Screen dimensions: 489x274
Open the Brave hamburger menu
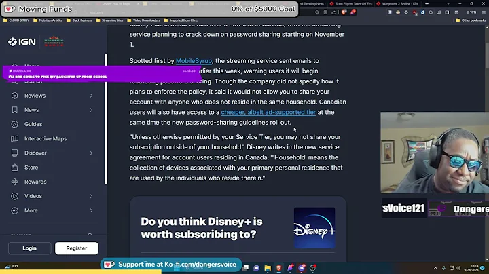(x=484, y=12)
